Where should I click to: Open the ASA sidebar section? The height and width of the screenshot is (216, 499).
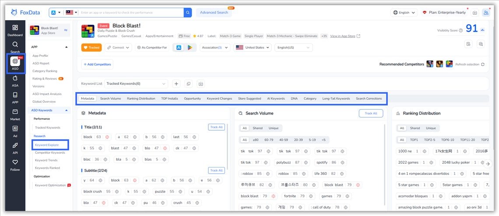coord(15,81)
